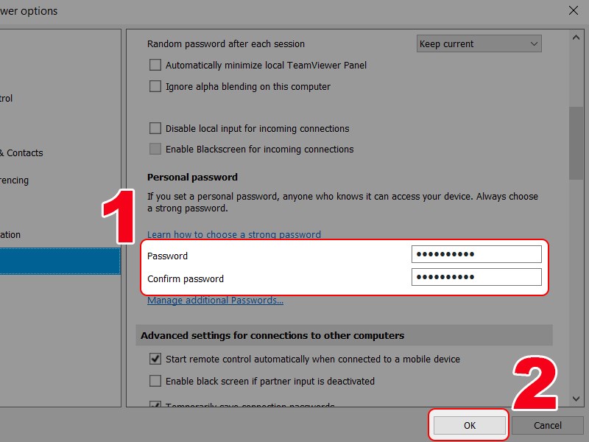Open the Random password dropdown arrow
Image resolution: width=589 pixels, height=442 pixels.
click(x=534, y=44)
